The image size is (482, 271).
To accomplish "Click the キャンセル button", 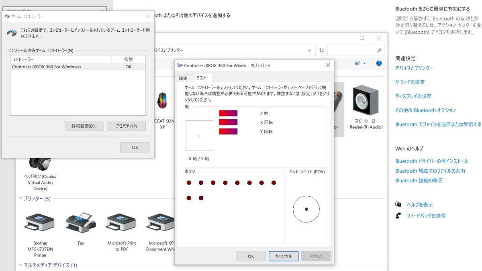I will click(x=284, y=256).
